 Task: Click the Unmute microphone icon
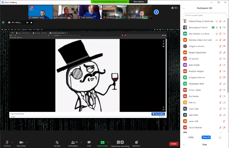7,142
